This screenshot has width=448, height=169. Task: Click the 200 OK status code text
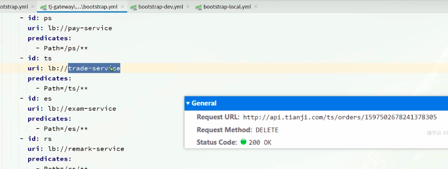point(260,142)
